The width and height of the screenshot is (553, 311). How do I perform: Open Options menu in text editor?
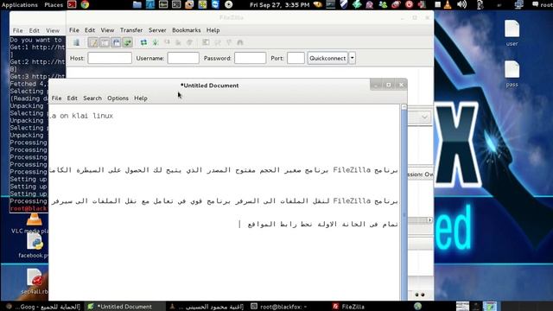point(118,98)
